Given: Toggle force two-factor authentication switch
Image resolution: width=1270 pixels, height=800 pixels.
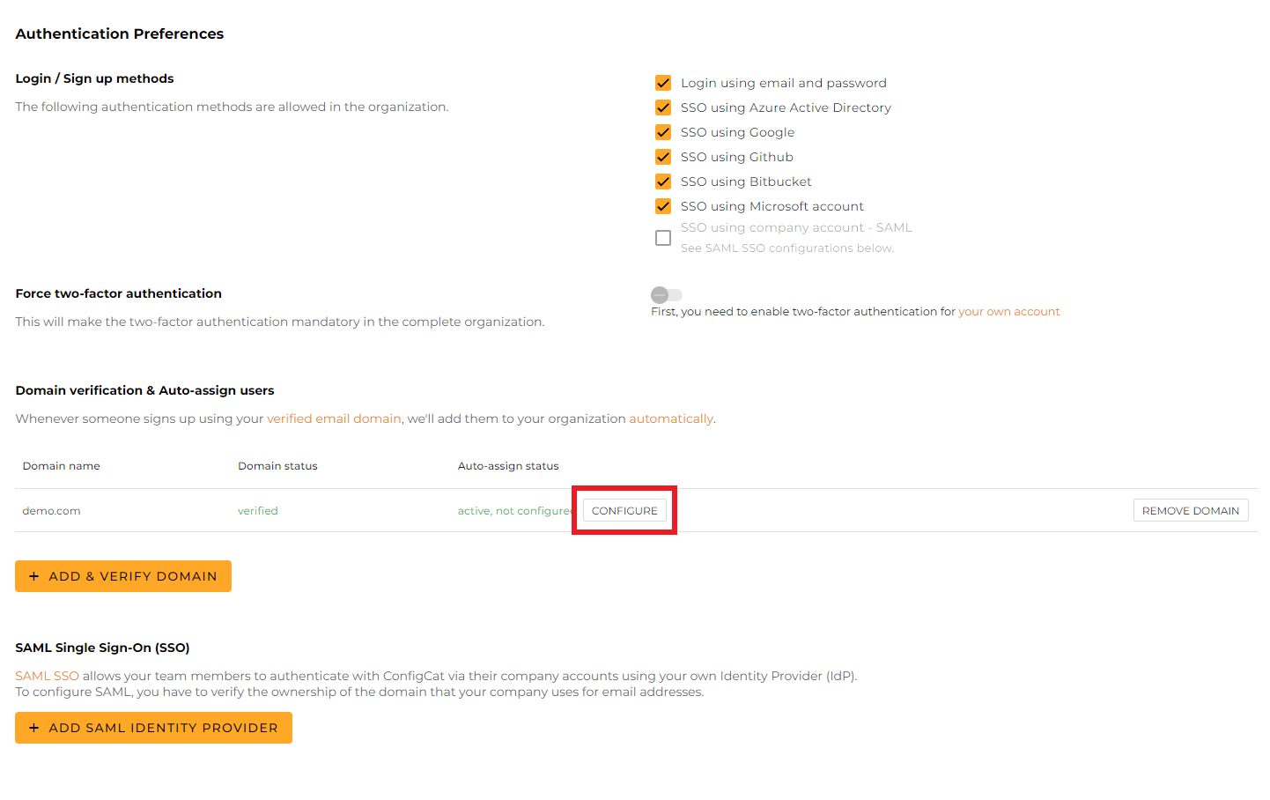Looking at the screenshot, I should click(x=666, y=295).
